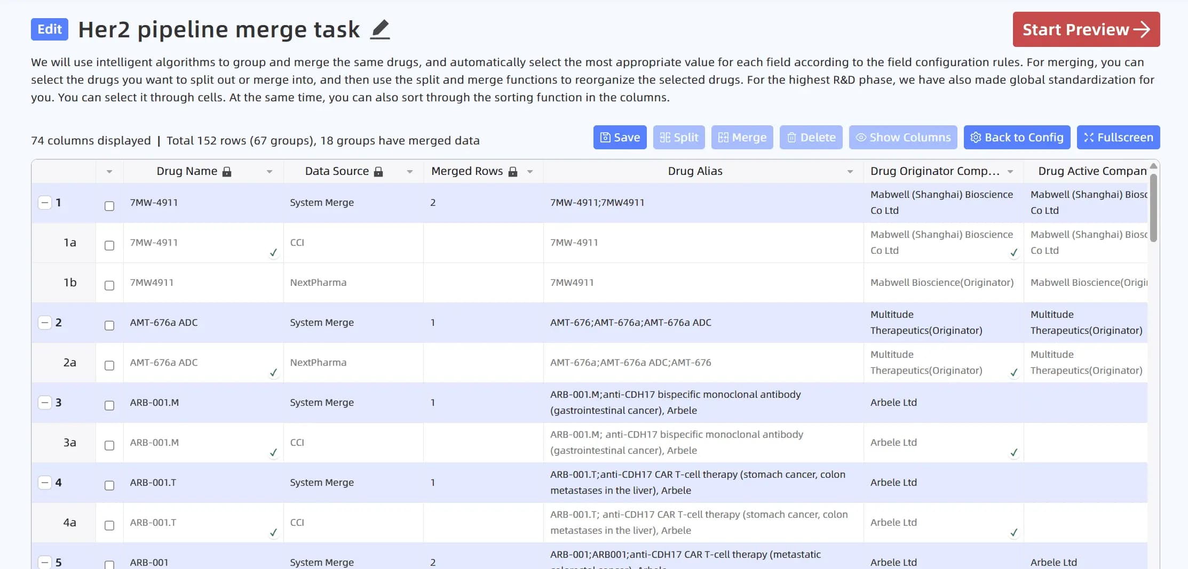Click the lock icon in Merged Rows header
This screenshot has height=569, width=1188.
[513, 172]
